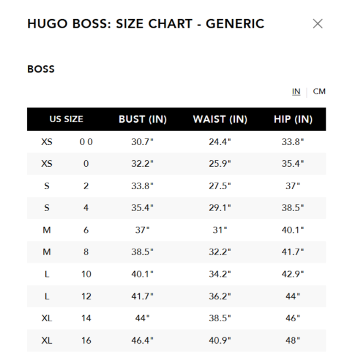Select the US size 00 cell

coord(86,142)
